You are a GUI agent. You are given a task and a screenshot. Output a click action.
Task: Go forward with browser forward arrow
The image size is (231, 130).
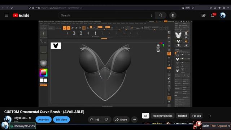click(x=7, y=8)
